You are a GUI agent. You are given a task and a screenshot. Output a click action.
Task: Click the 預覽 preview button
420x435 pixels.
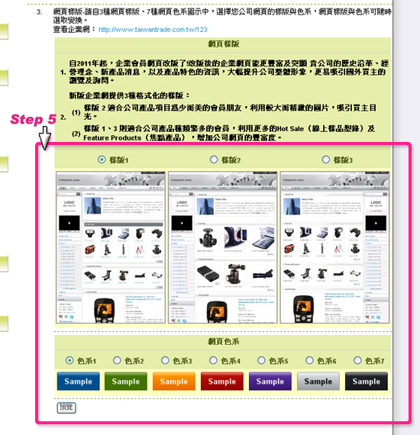point(66,408)
